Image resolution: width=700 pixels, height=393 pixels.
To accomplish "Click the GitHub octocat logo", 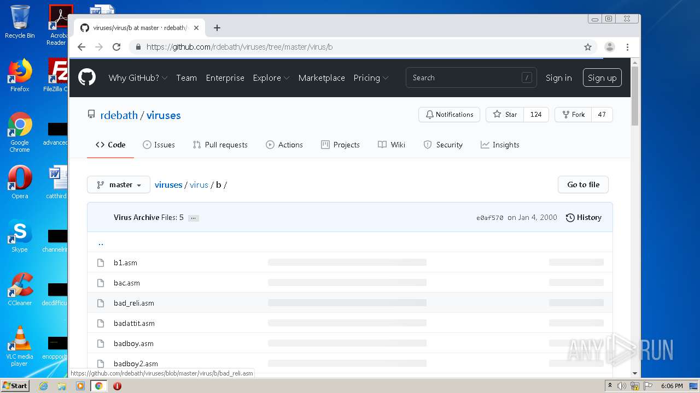I will (x=86, y=78).
